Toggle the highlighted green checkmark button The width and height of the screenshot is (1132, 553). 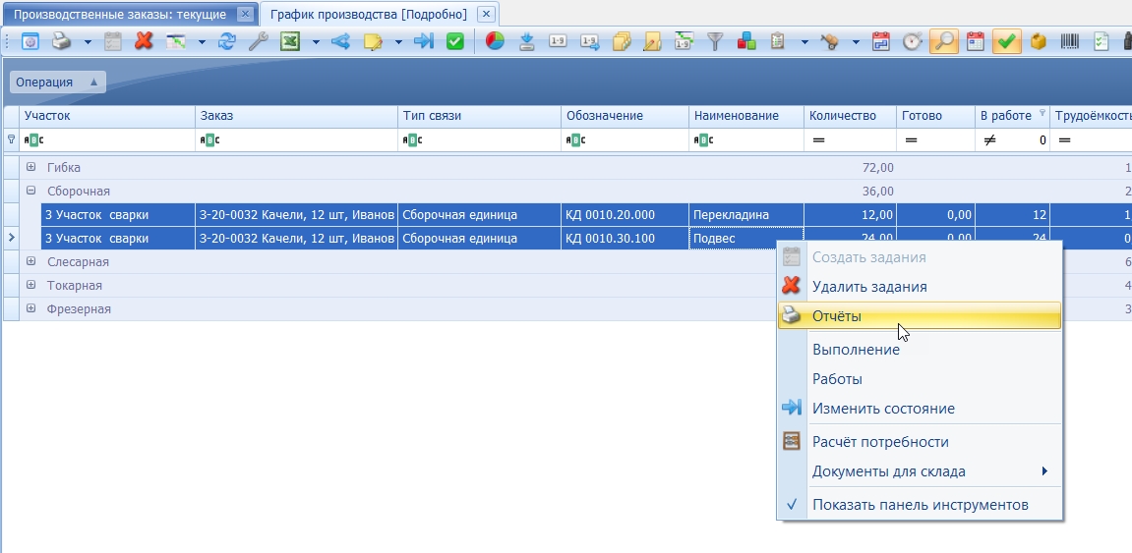[1006, 41]
